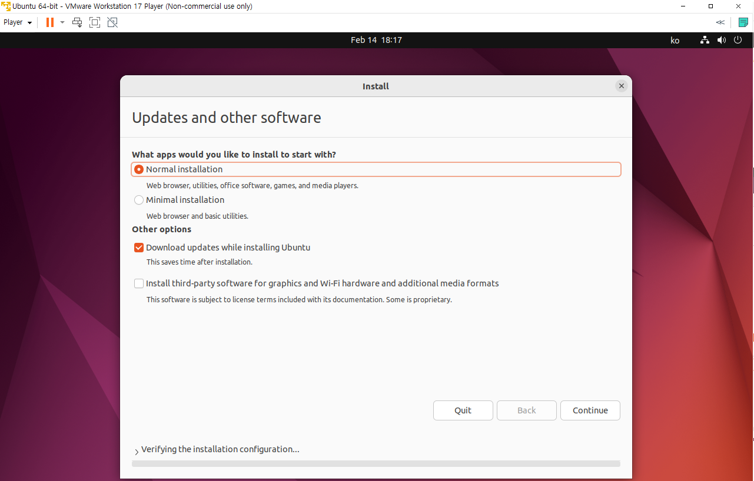Pause the virtual machine

[x=50, y=22]
